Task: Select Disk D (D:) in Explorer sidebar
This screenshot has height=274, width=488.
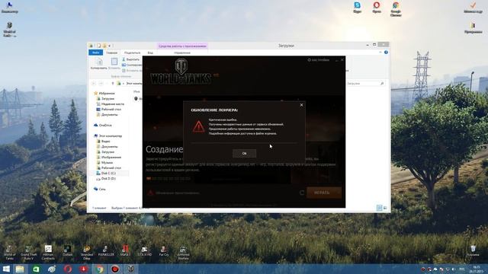Action: pyautogui.click(x=106, y=179)
